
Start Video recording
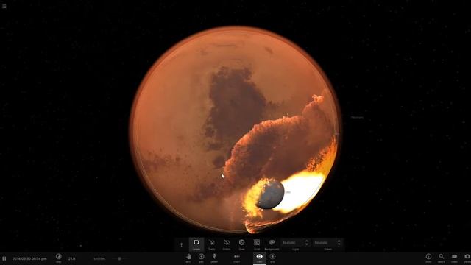point(454,258)
